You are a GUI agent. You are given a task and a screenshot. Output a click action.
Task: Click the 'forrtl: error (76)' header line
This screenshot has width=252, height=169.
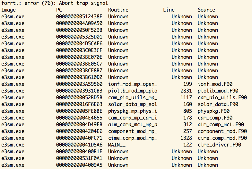pos(55,3)
